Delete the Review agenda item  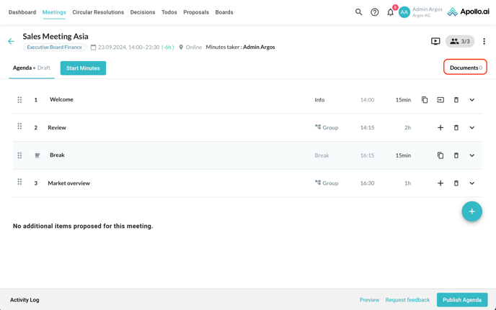456,128
